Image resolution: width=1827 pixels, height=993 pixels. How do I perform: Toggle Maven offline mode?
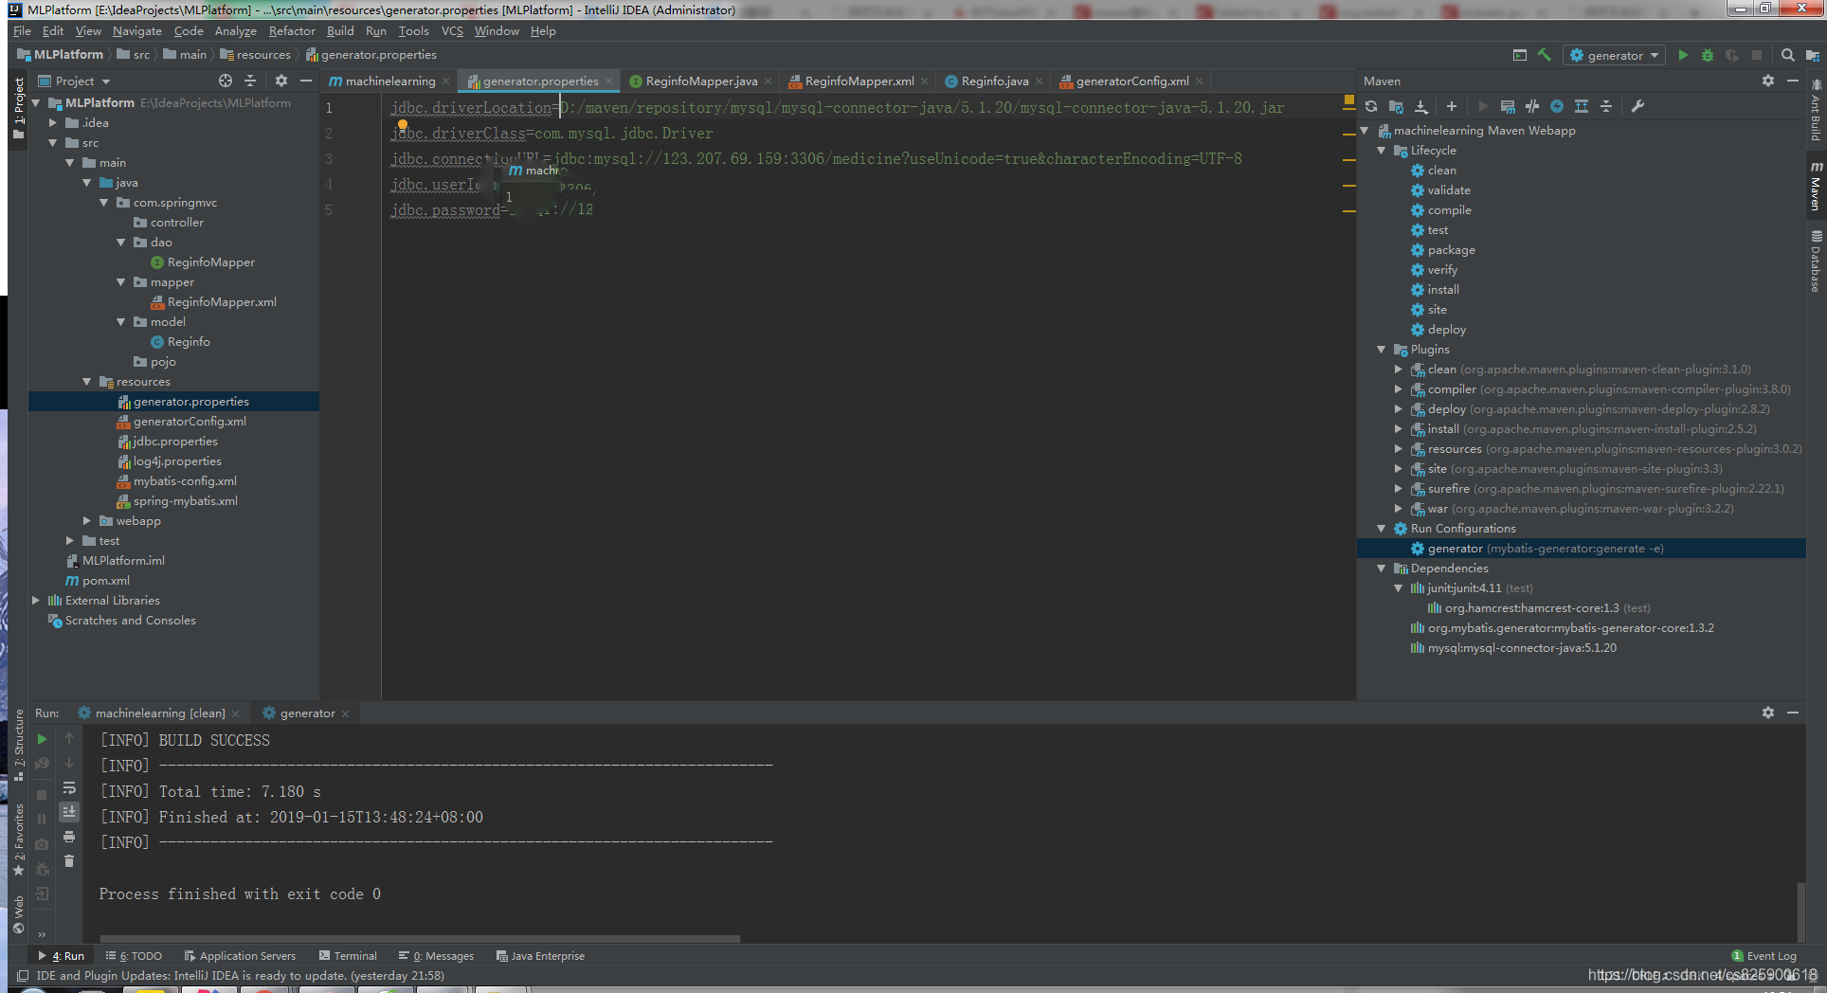click(1532, 107)
